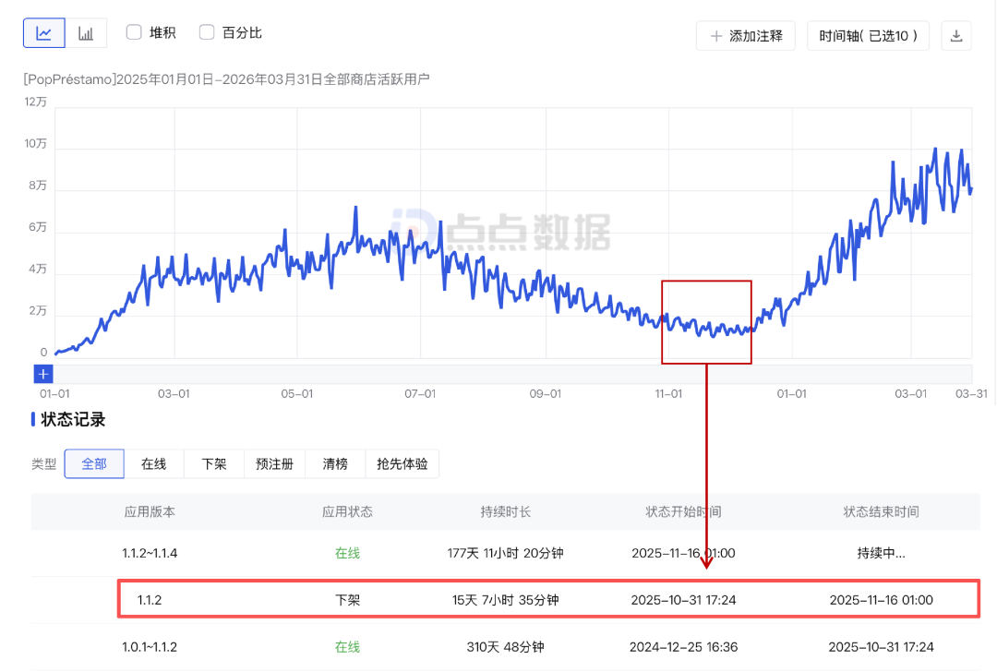Switch to line chart view
The height and width of the screenshot is (672, 997).
pyautogui.click(x=44, y=33)
